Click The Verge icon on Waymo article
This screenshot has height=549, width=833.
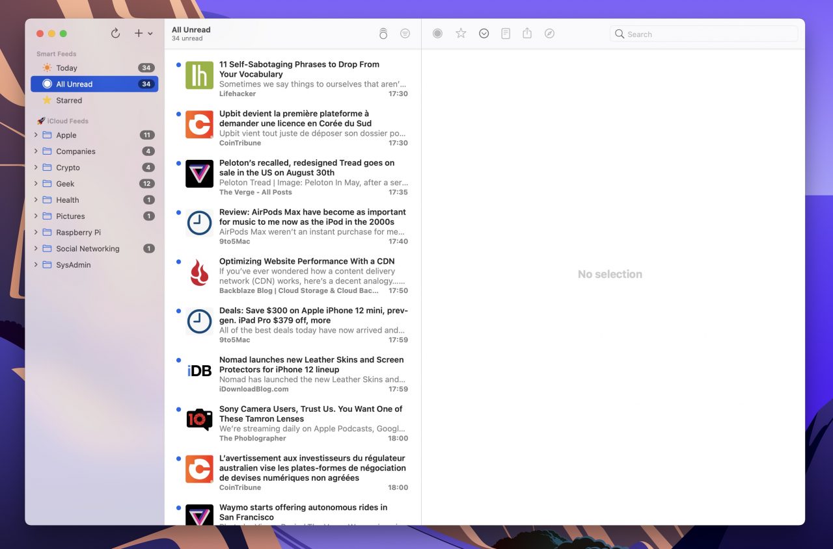point(199,515)
